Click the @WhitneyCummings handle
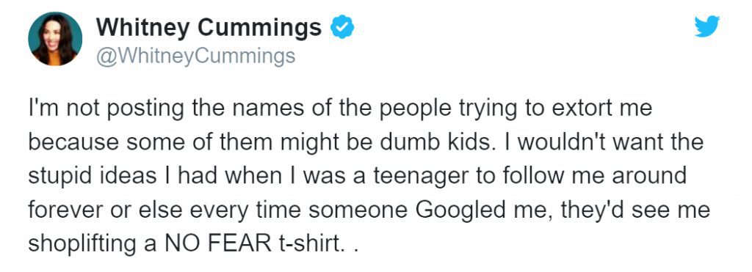This screenshot has height=272, width=752. click(x=195, y=56)
